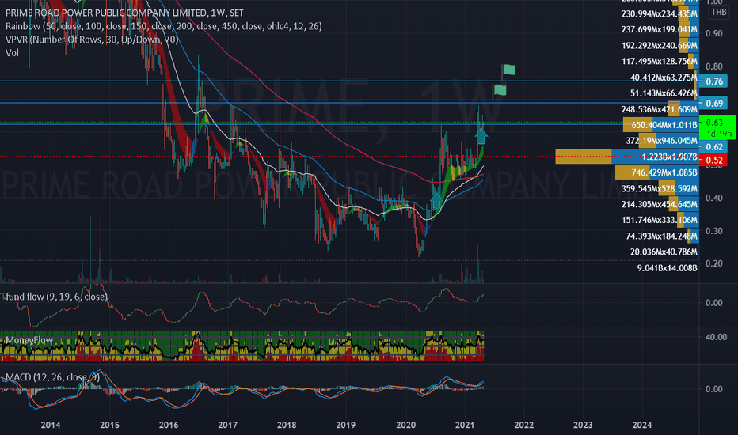Open the THB currency selector

tap(719, 12)
